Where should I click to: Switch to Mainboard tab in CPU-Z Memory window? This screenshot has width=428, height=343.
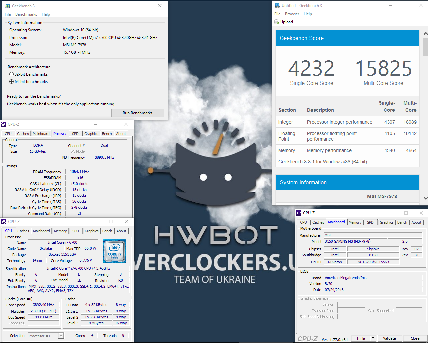(41, 134)
